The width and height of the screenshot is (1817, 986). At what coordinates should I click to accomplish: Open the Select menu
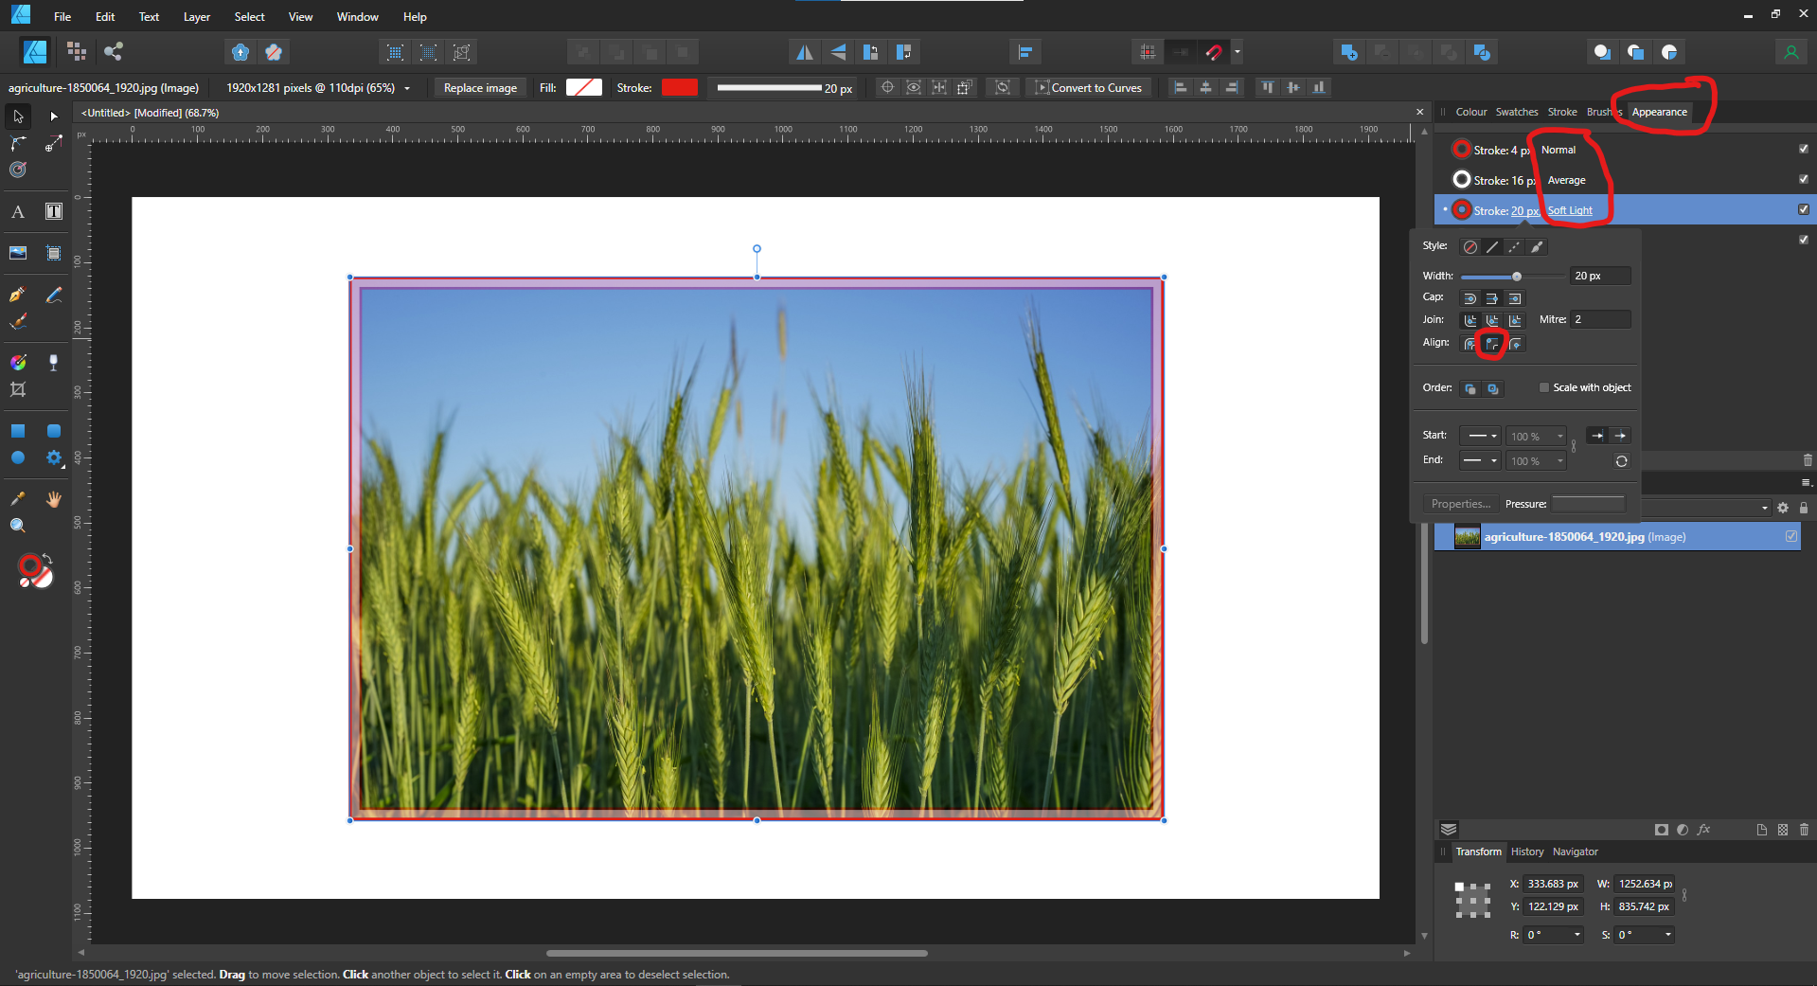250,17
